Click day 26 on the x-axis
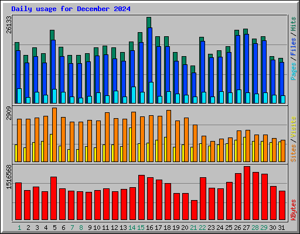Image resolution: width=300 pixels, height=234 pixels. click(237, 228)
